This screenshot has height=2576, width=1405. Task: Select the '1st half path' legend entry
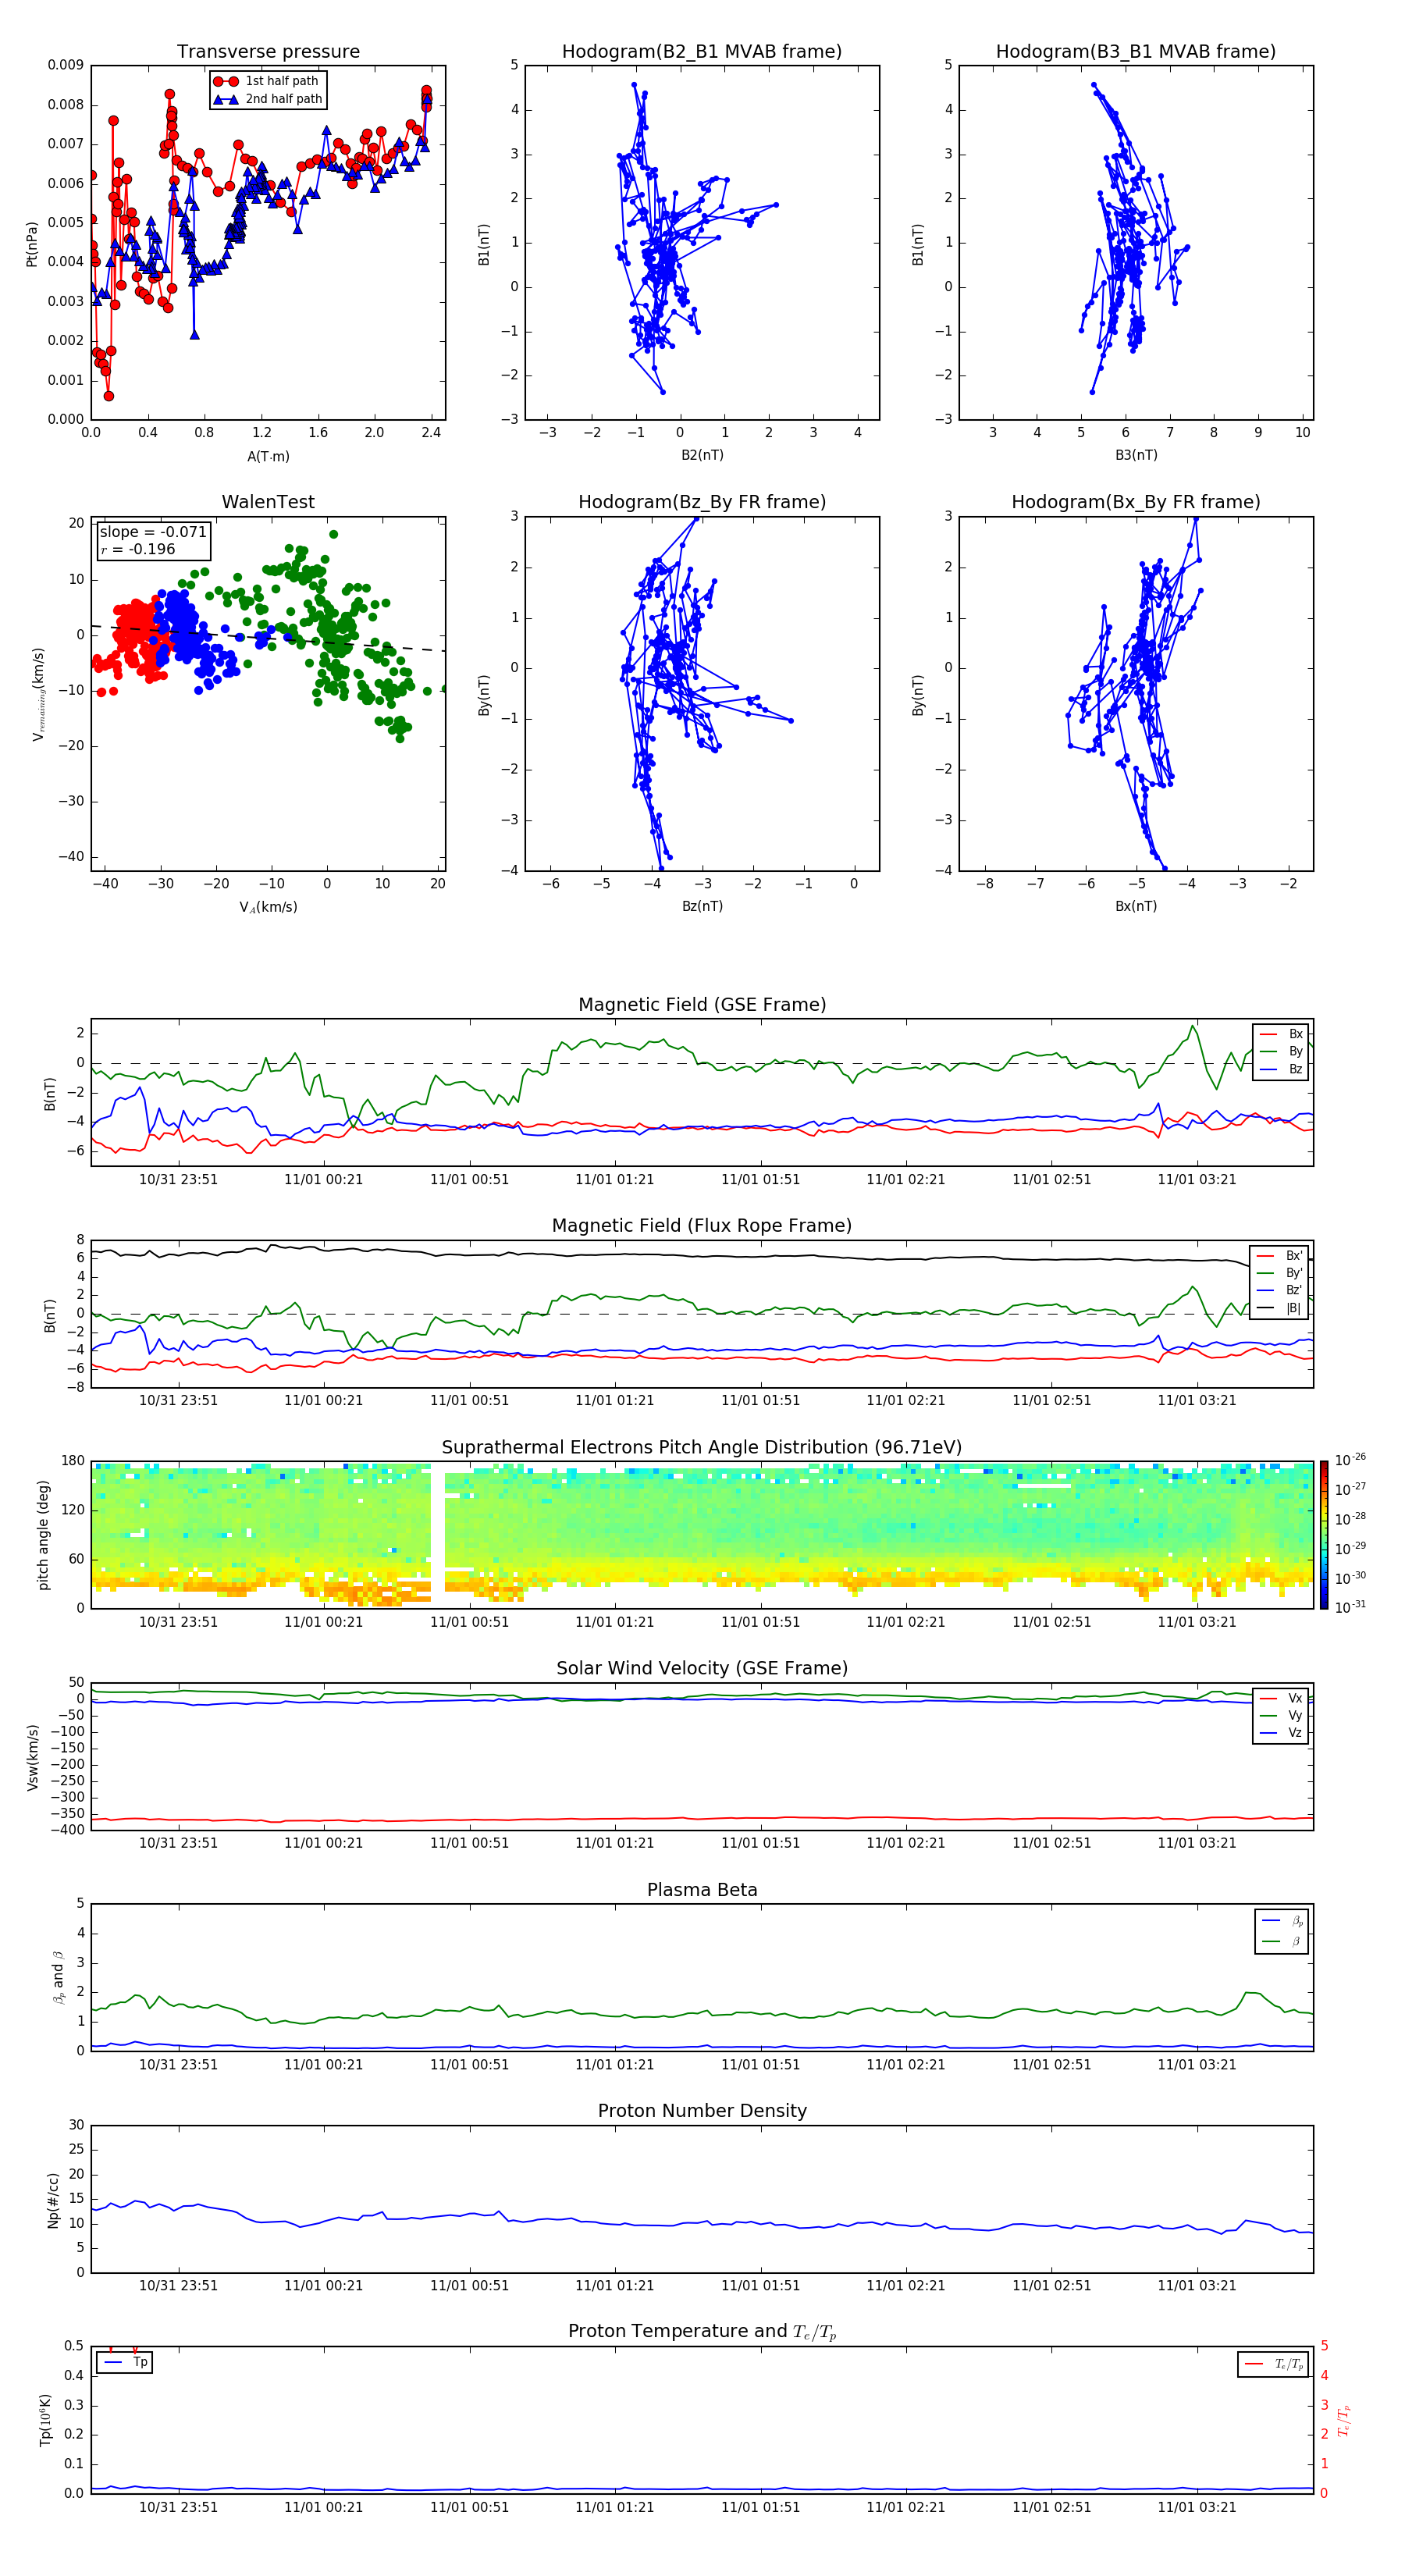[x=267, y=81]
